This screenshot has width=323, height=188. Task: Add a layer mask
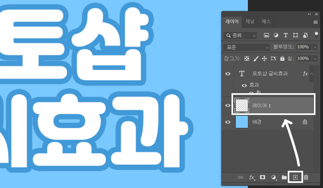coord(262,177)
